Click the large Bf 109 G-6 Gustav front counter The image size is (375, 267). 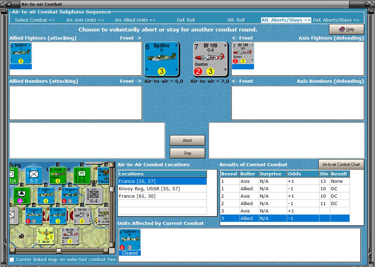[x=210, y=59]
